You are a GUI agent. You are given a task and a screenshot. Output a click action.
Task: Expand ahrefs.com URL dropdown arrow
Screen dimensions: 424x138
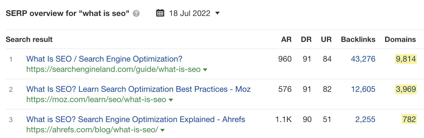163,130
